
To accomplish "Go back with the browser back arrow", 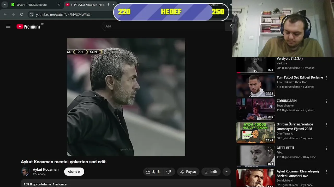I will click(5, 15).
